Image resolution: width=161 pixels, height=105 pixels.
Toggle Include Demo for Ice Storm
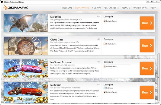[105, 92]
